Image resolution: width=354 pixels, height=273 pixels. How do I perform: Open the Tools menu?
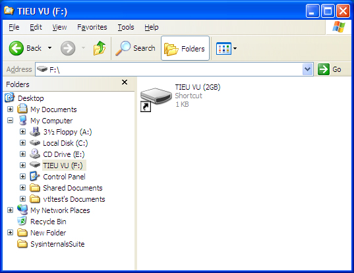coord(126,27)
